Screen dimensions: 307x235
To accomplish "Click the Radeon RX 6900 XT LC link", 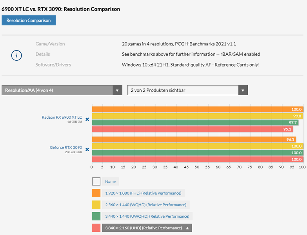I will pos(62,117).
